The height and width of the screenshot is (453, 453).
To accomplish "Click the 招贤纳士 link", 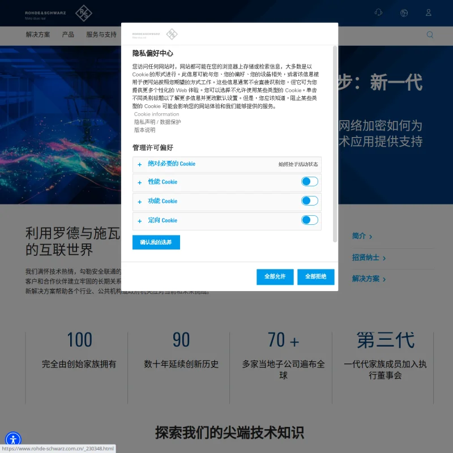I will (369, 258).
